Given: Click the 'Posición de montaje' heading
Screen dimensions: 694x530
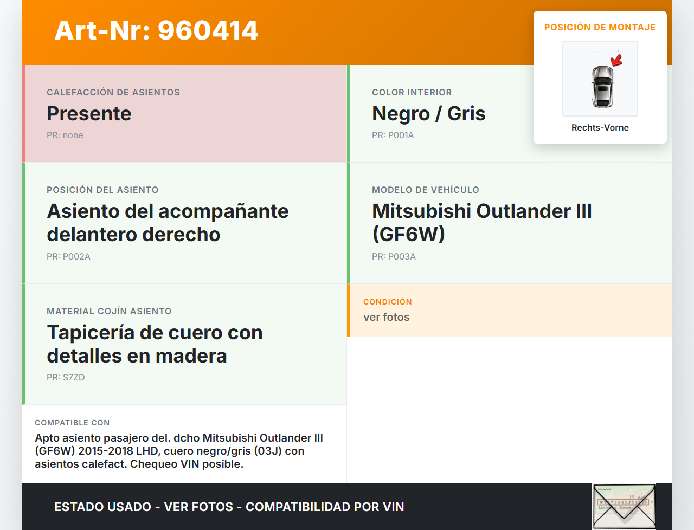Looking at the screenshot, I should (x=600, y=27).
